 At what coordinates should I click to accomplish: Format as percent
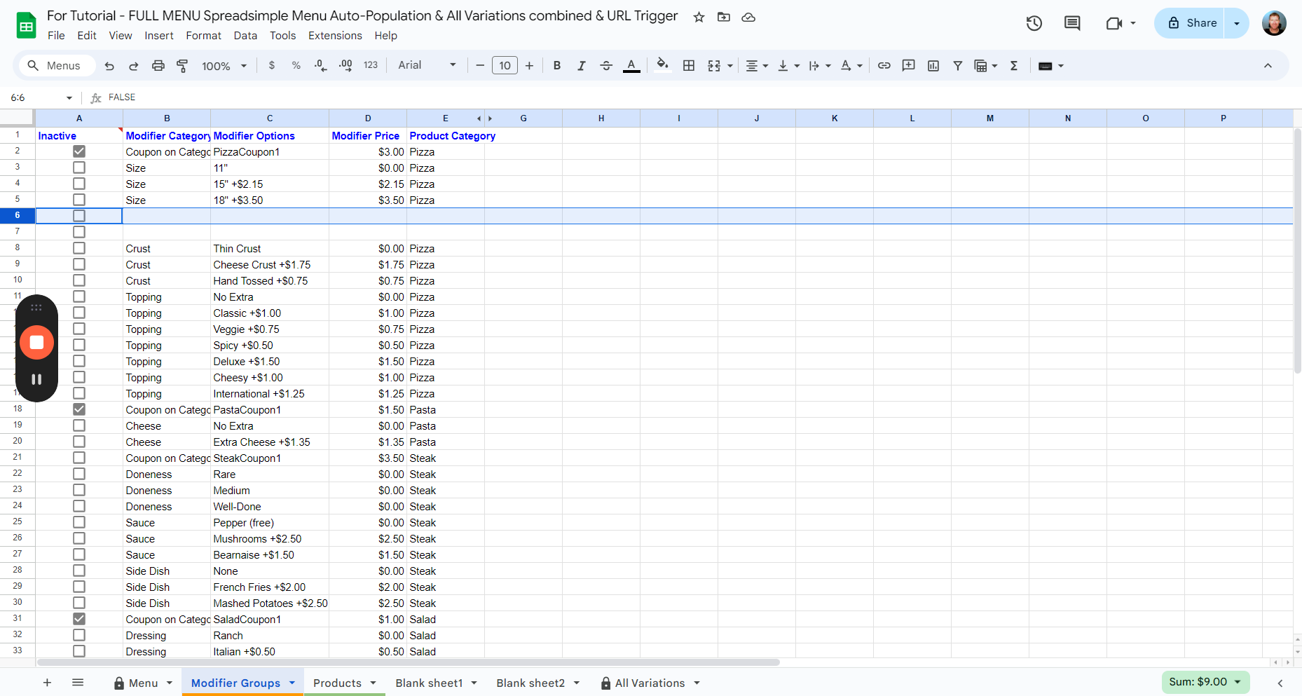point(296,65)
